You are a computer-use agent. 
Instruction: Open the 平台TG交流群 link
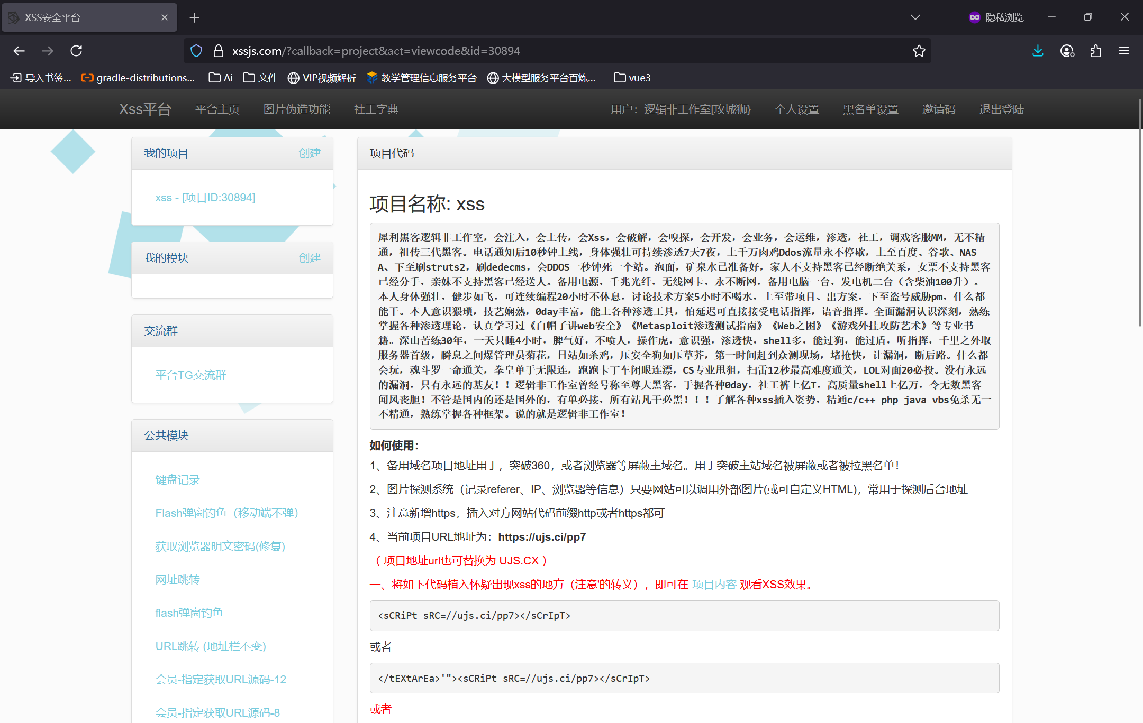coord(191,375)
